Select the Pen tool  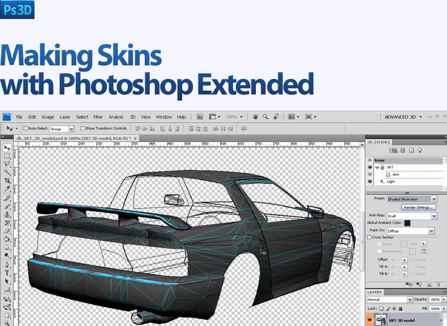7,265
